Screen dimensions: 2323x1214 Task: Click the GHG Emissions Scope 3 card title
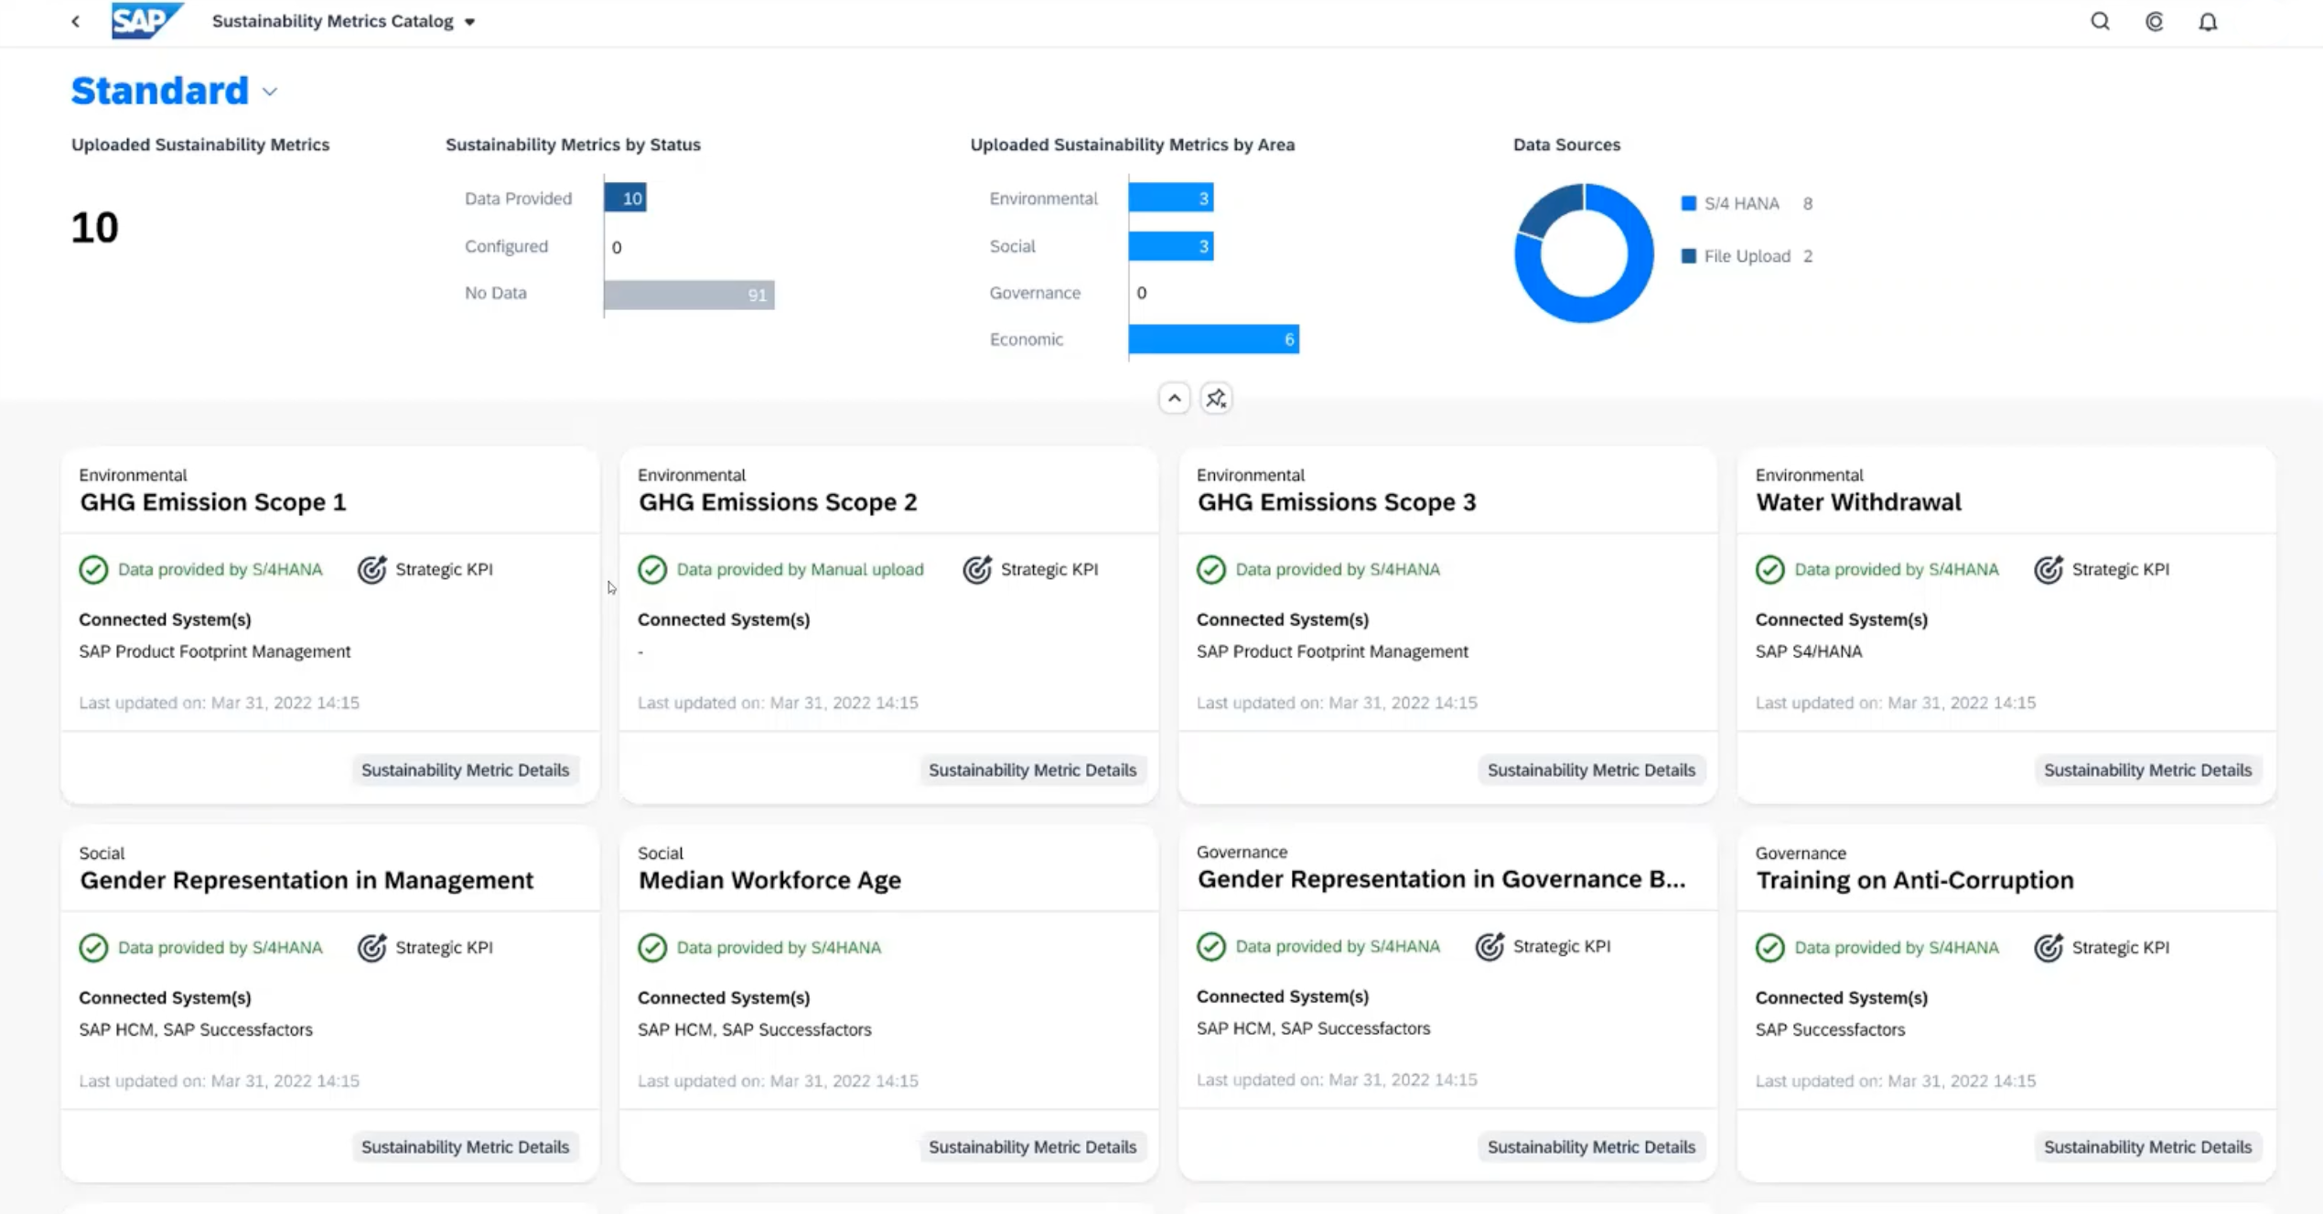pos(1337,501)
